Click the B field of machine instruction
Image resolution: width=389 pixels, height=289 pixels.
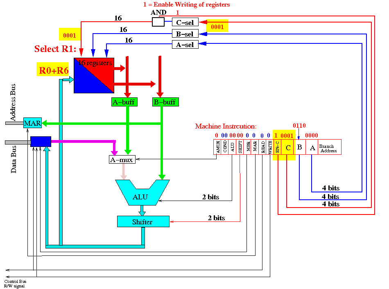click(299, 147)
